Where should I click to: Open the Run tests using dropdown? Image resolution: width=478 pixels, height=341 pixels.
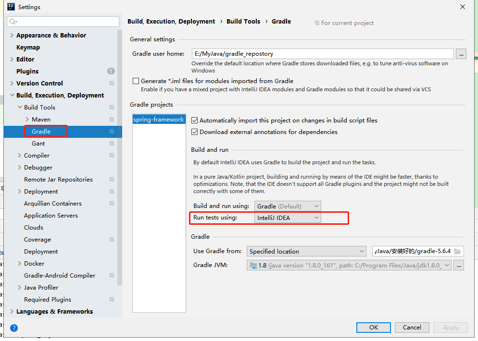point(288,218)
